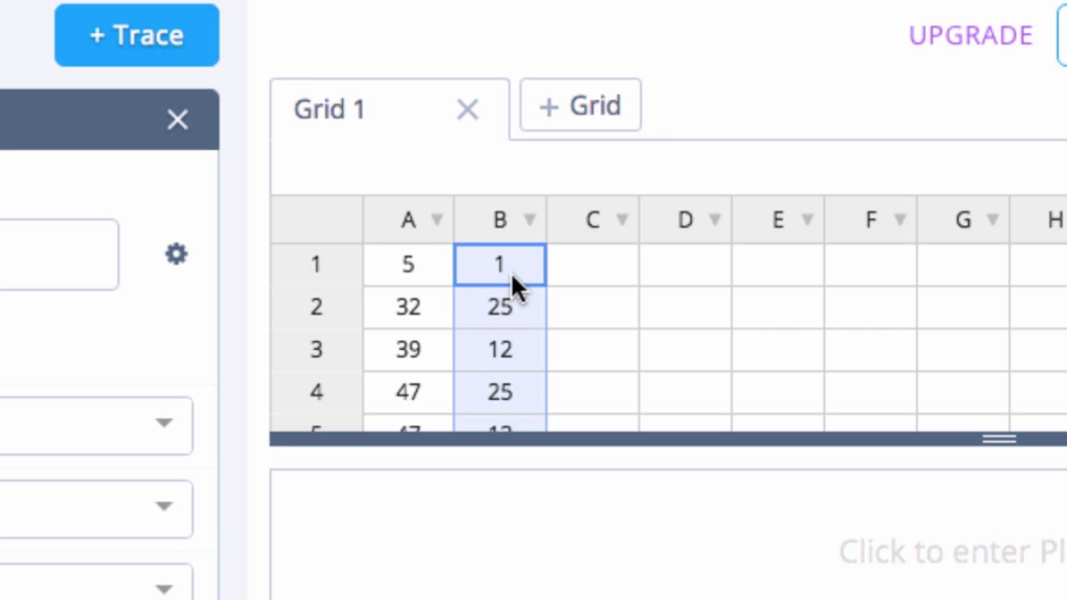Open column A dropdown arrow
Viewport: 1067px width, 600px height.
[437, 220]
